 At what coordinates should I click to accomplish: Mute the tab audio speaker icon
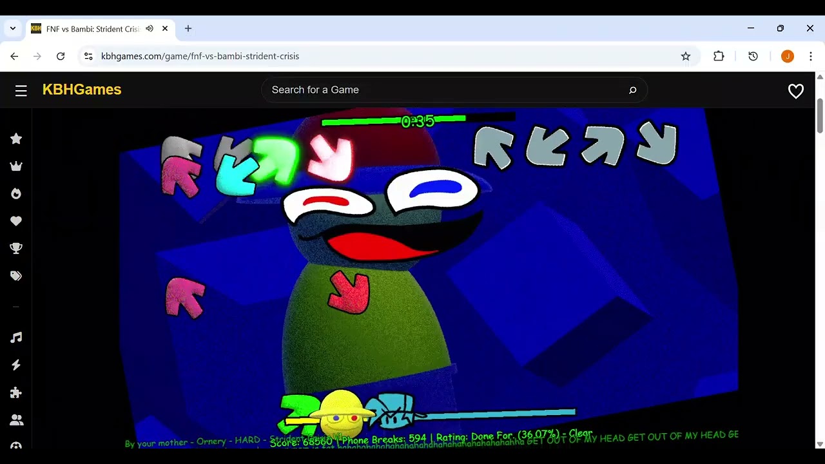[150, 28]
